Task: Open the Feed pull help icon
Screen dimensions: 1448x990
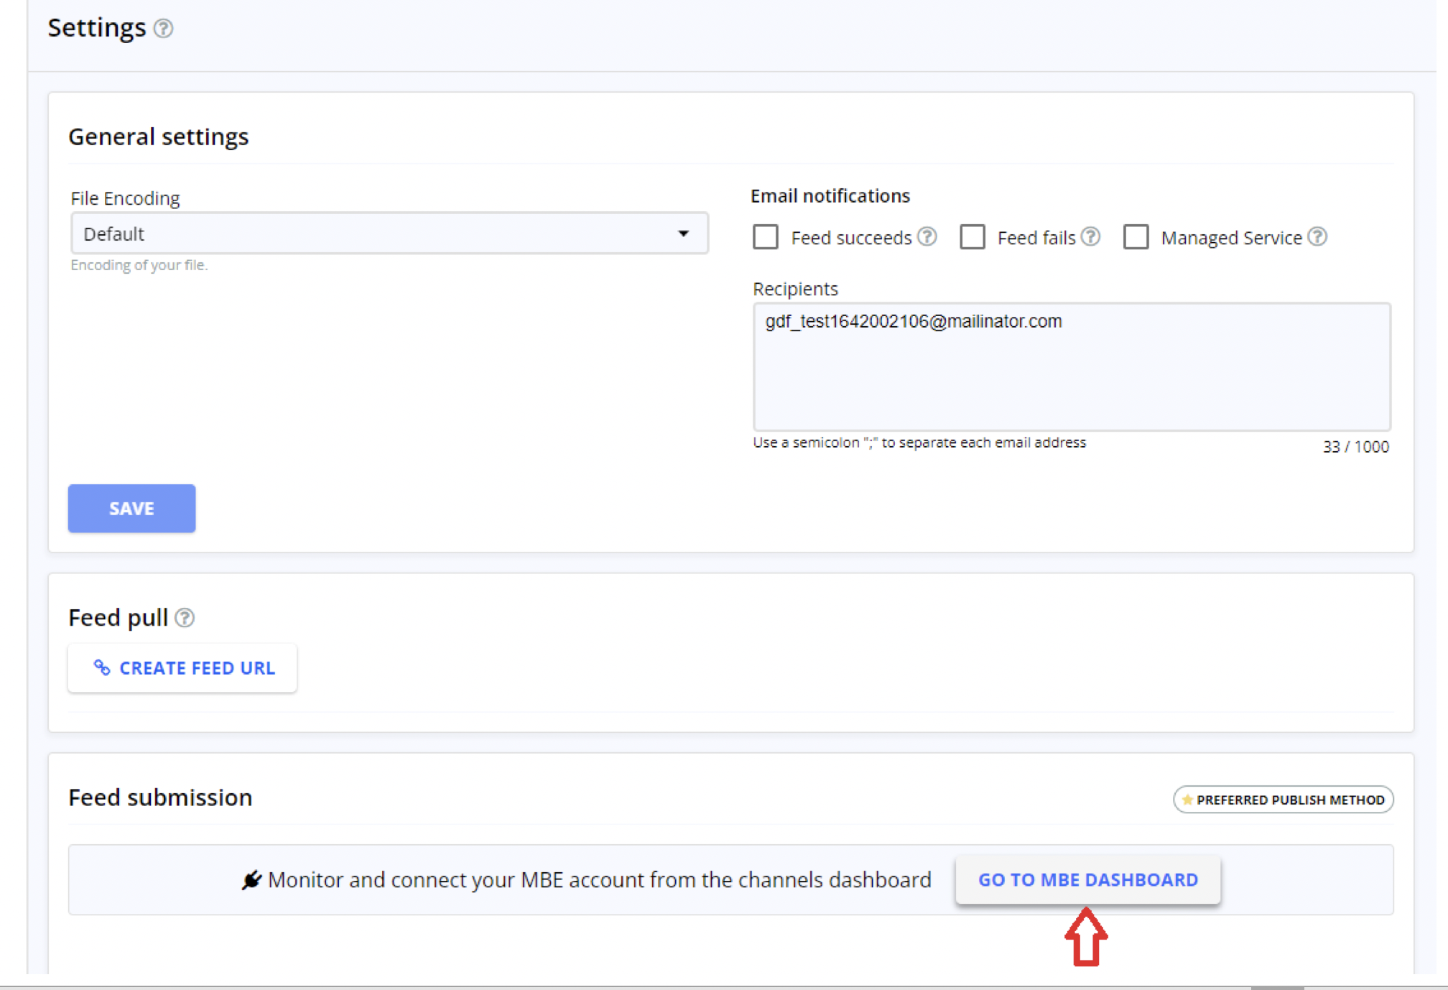Action: coord(185,618)
